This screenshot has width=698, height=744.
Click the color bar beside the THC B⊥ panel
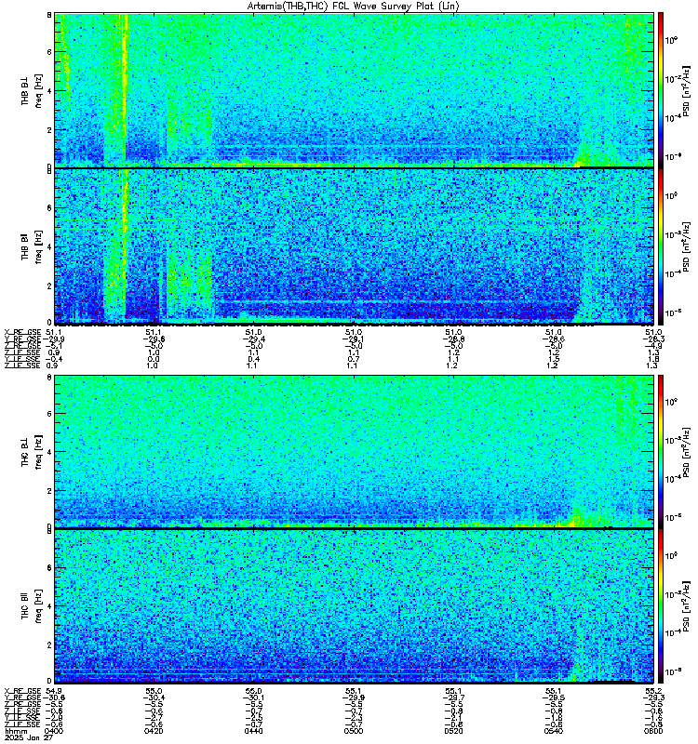pyautogui.click(x=661, y=451)
